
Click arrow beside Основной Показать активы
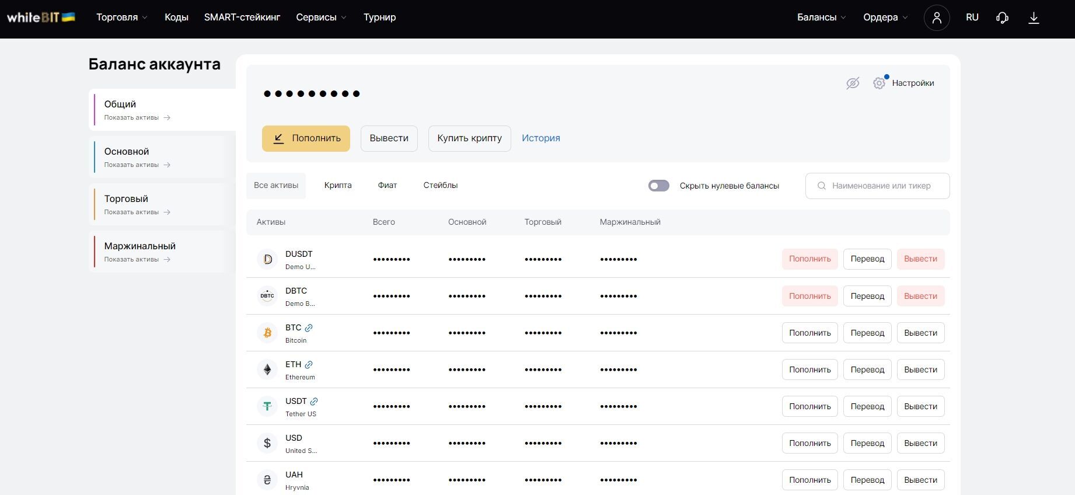click(x=167, y=165)
